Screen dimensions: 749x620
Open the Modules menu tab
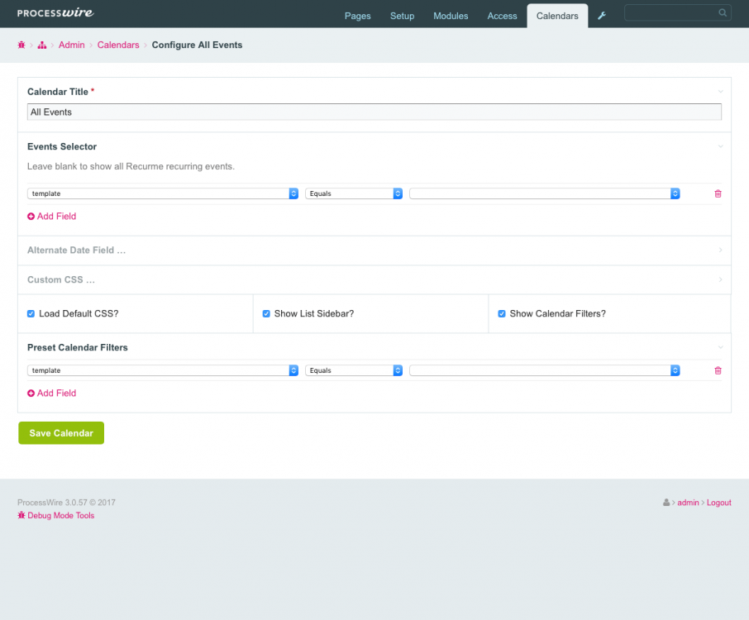(451, 16)
